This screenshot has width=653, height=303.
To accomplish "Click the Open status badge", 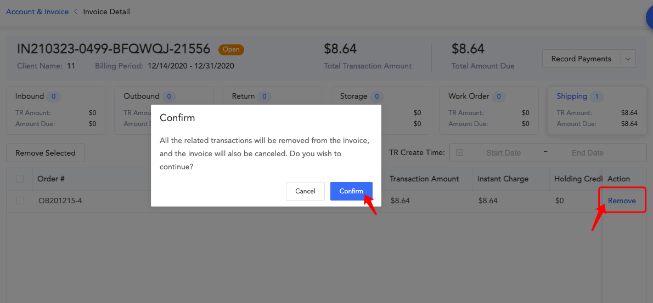I will 231,49.
